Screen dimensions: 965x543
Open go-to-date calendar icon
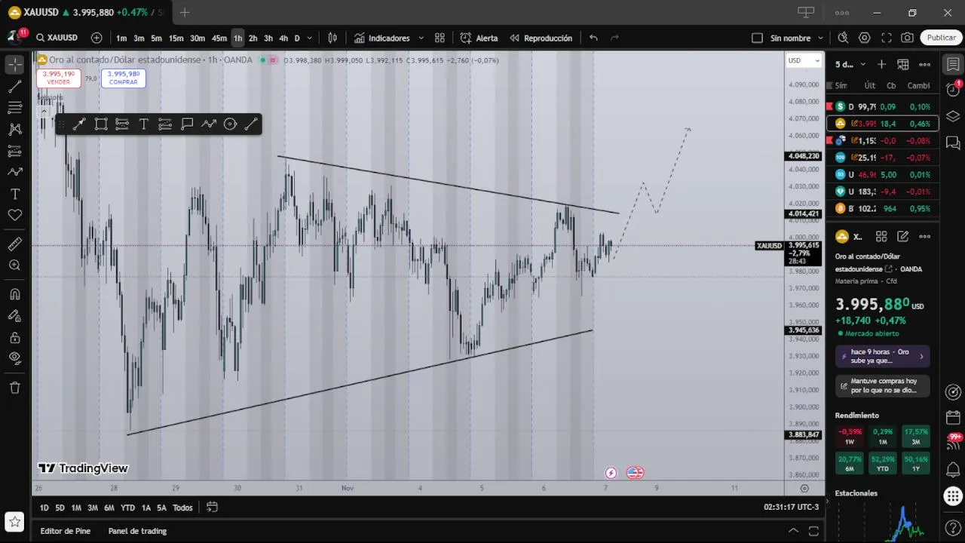point(212,508)
